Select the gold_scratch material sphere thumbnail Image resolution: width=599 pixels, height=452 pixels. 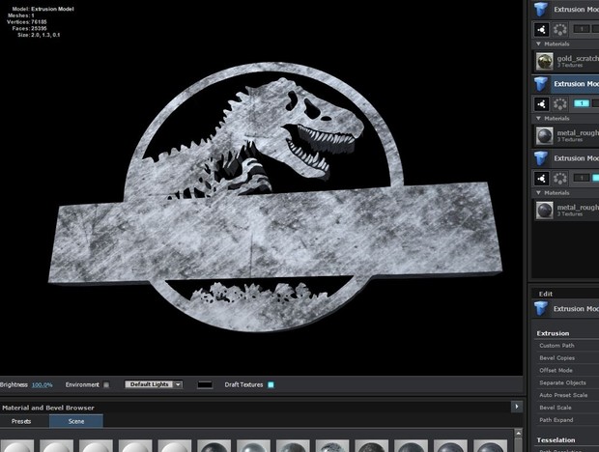pos(544,62)
